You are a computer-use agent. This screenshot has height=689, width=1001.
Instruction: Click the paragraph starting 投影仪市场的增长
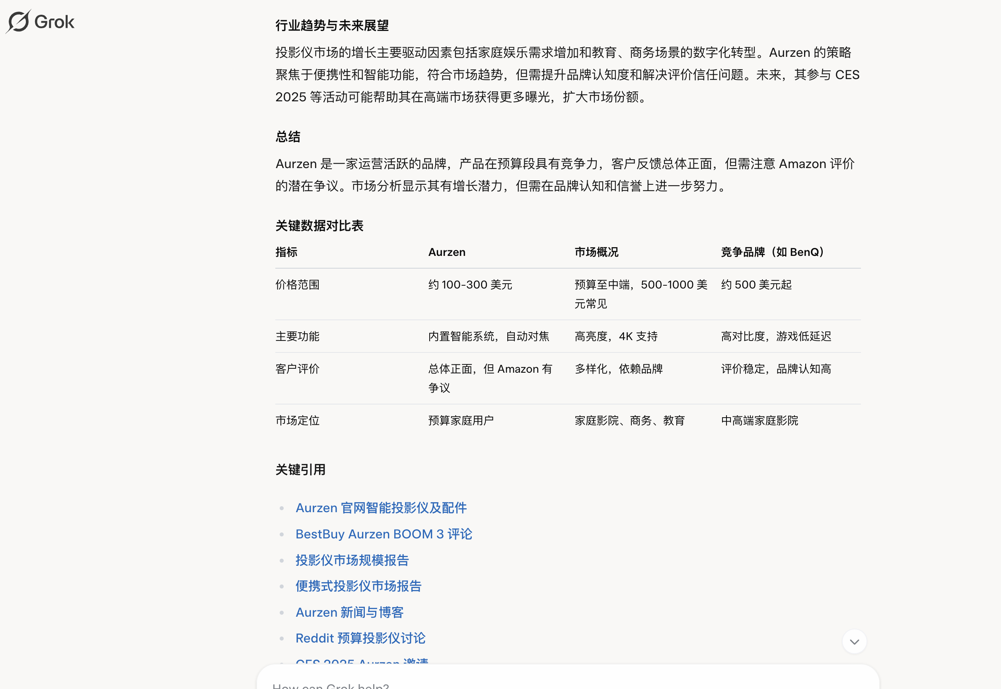point(567,75)
